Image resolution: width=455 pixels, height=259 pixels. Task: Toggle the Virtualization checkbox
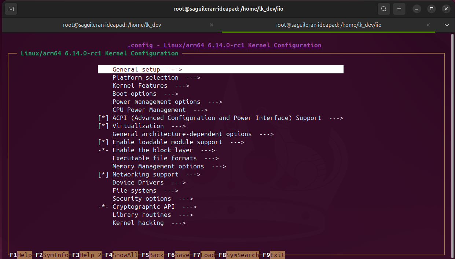[x=103, y=126]
